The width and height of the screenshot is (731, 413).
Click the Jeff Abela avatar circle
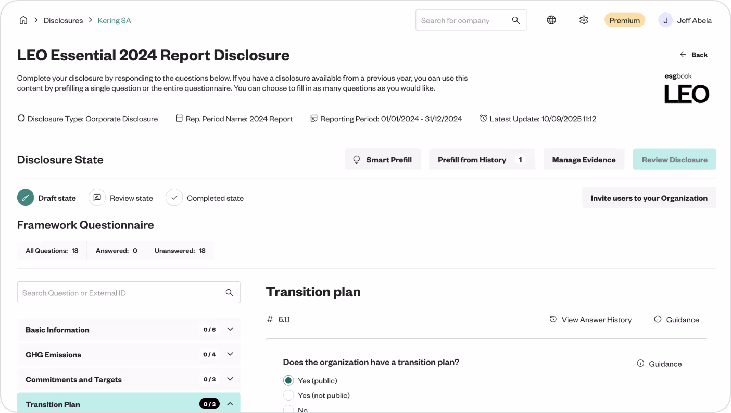coord(665,20)
